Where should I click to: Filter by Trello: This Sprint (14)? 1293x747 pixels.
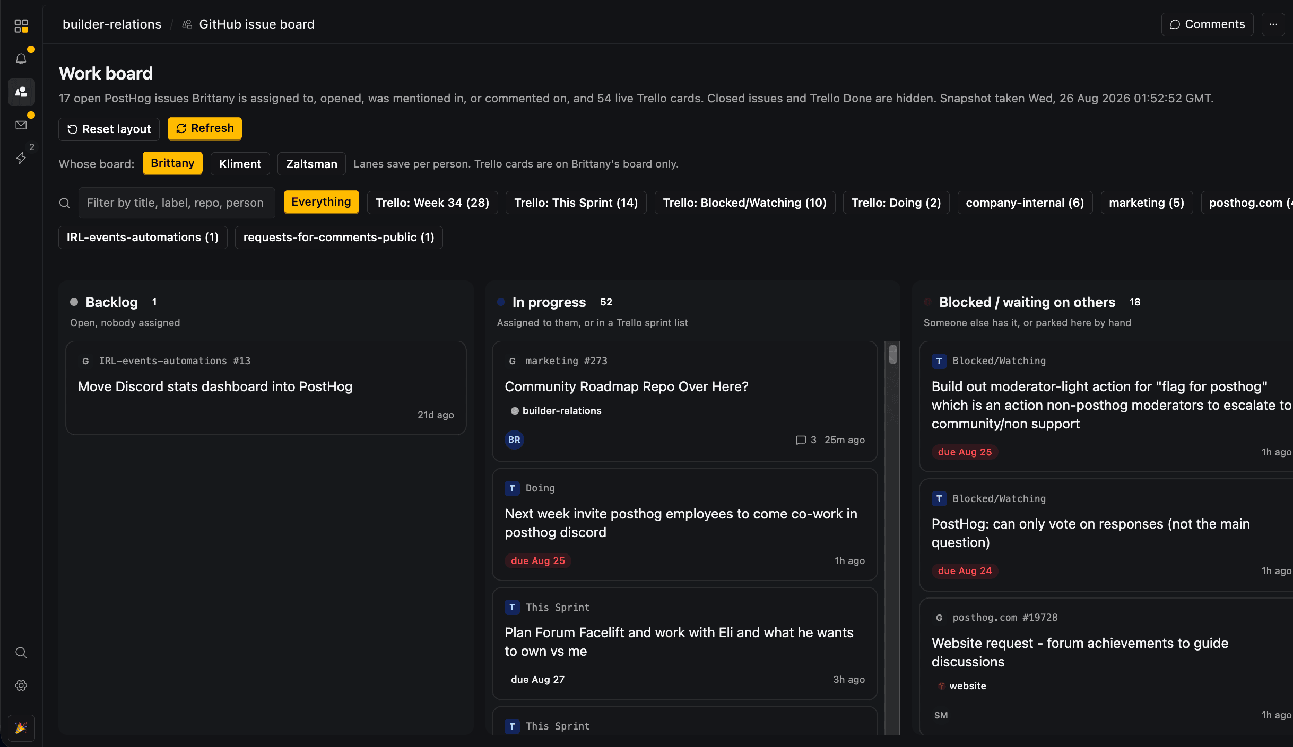576,203
